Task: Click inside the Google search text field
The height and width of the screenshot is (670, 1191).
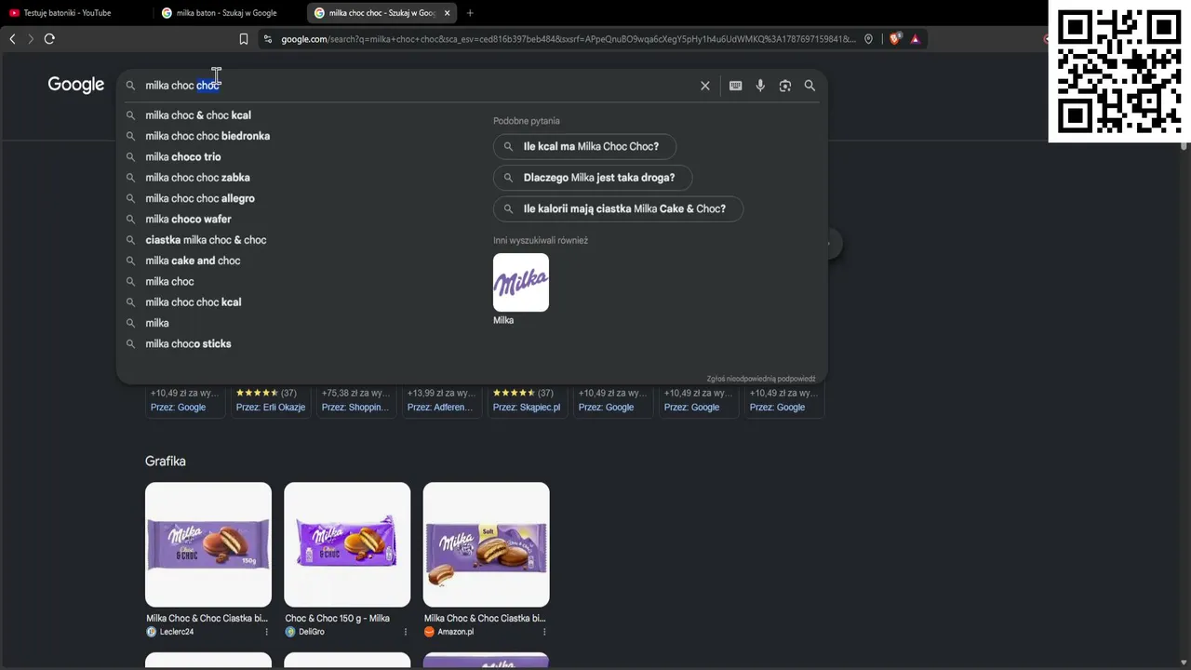Action: (x=419, y=86)
